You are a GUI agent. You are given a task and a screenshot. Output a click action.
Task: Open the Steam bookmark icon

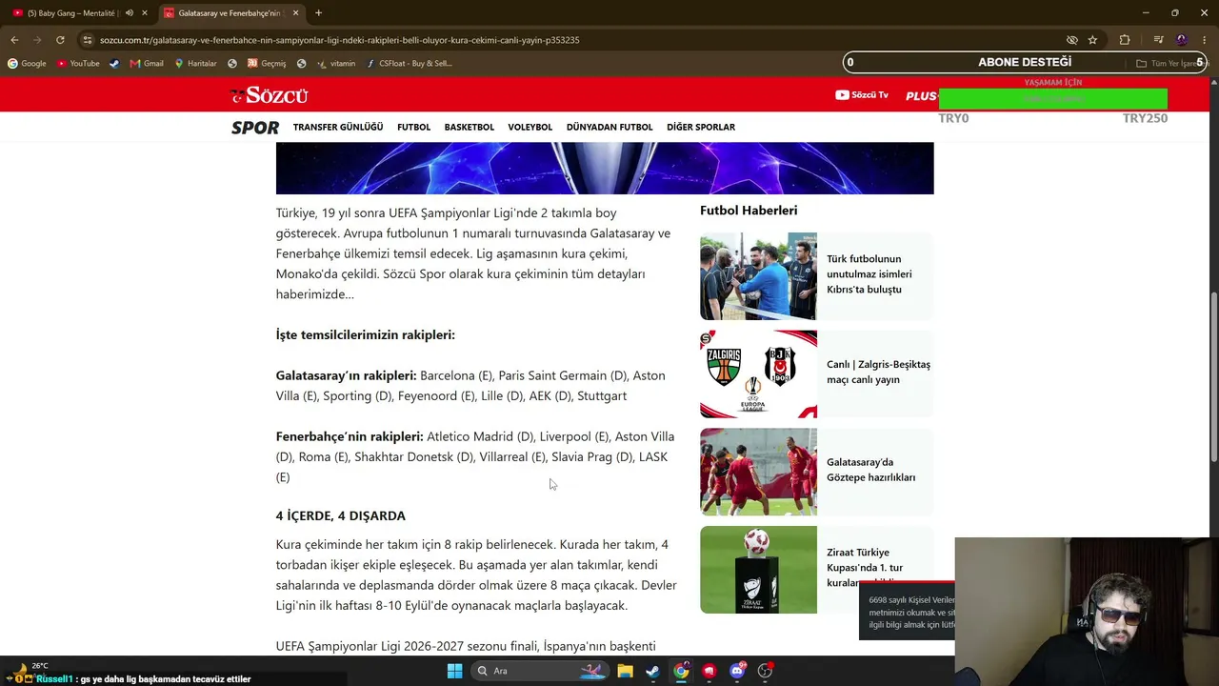[x=115, y=64]
